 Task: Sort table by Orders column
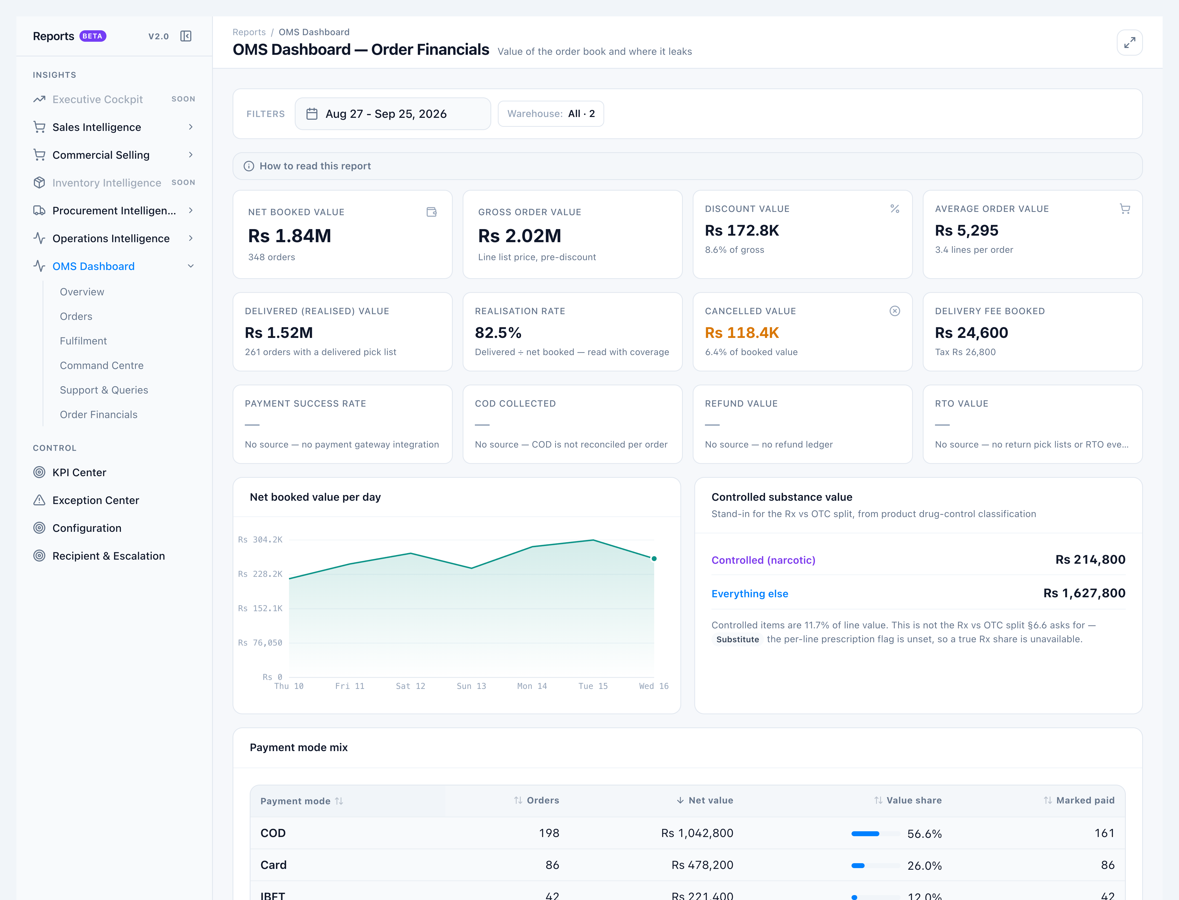[x=536, y=800]
